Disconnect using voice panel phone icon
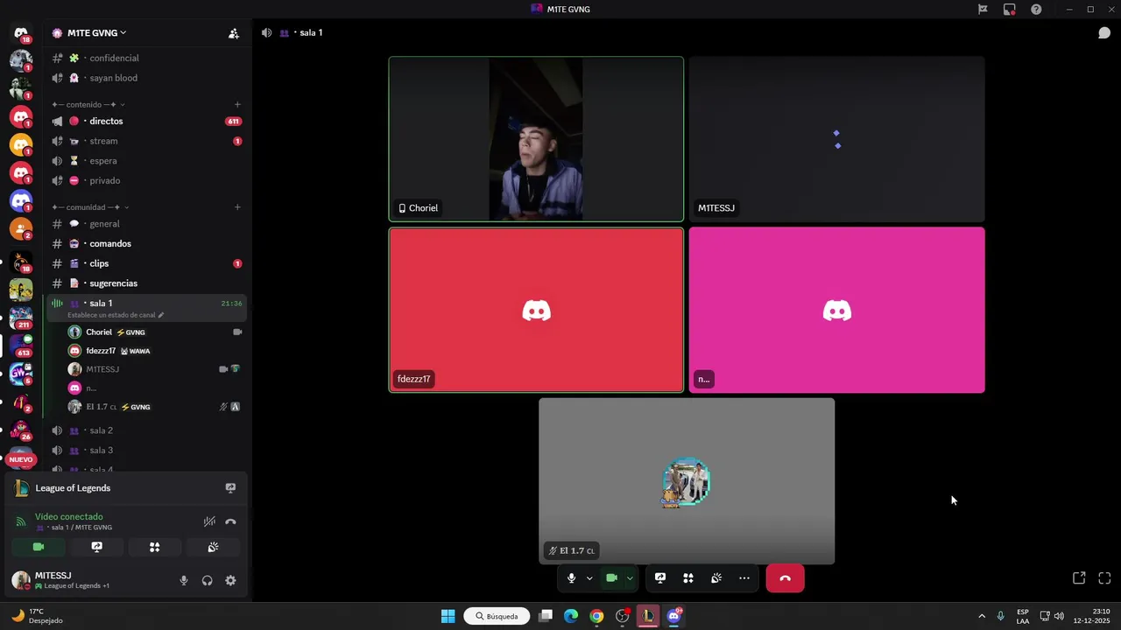 point(230,521)
